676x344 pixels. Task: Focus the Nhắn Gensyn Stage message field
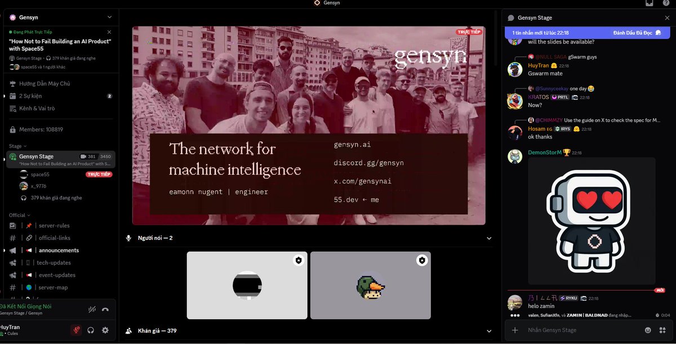583,330
